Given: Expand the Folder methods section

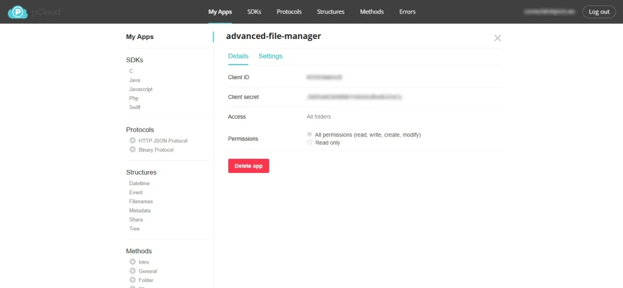Looking at the screenshot, I should [133, 280].
